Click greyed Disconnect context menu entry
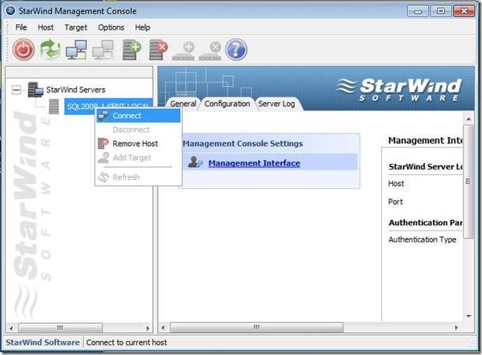This screenshot has height=355, width=482. (139, 130)
